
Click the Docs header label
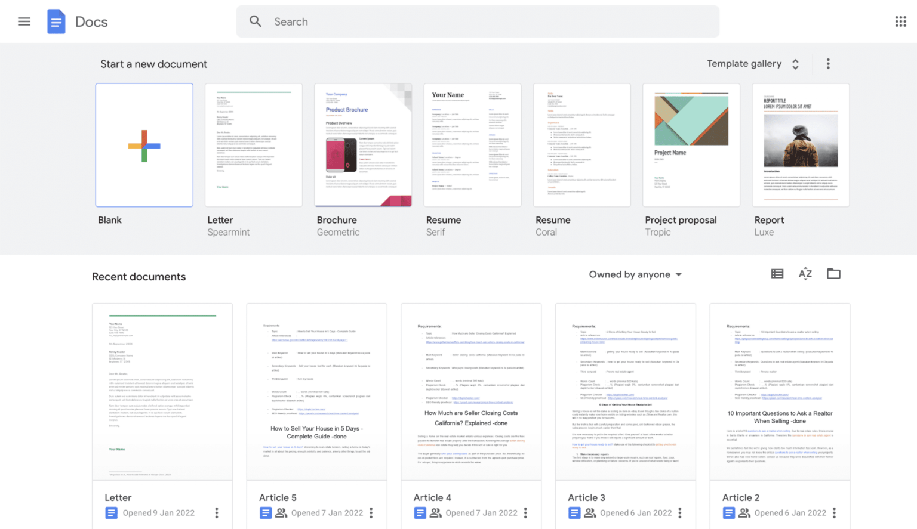tap(91, 21)
